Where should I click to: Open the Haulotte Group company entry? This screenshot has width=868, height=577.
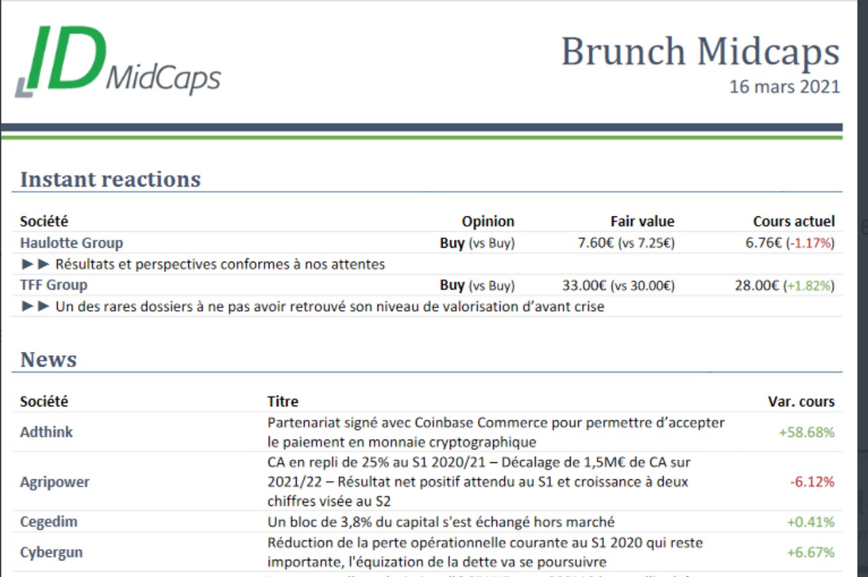coord(71,243)
